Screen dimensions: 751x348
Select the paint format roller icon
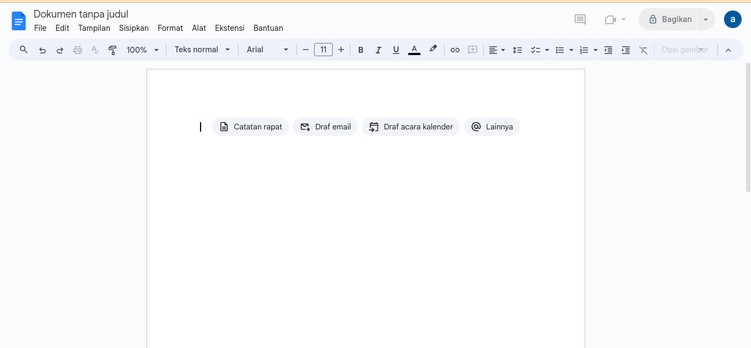click(x=113, y=50)
